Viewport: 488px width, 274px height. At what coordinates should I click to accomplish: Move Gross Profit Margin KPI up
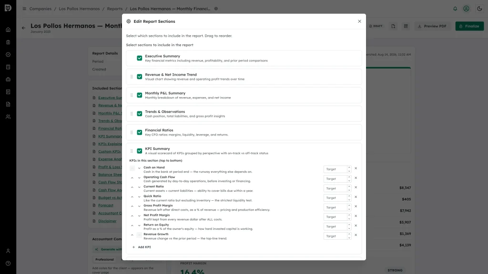[x=132, y=206]
